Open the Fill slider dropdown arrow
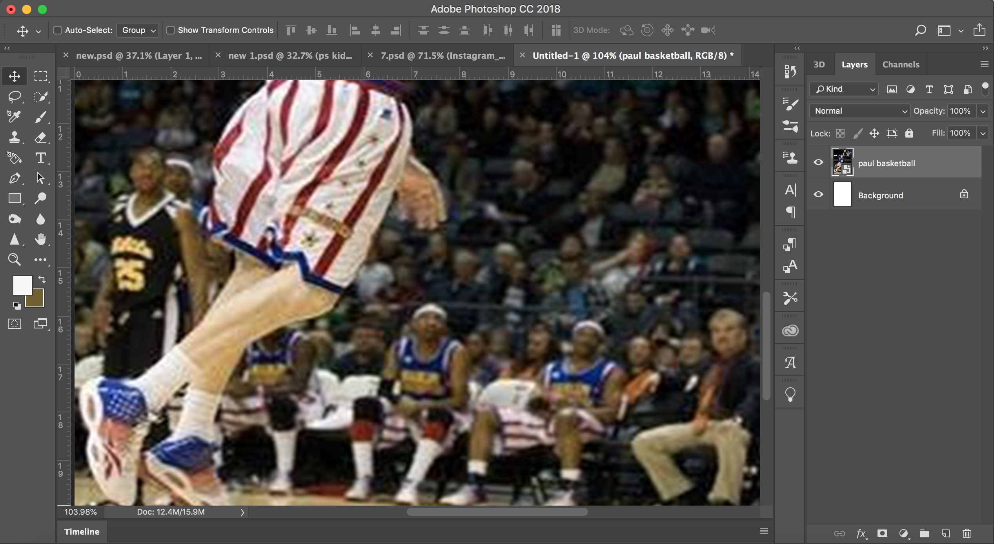Image resolution: width=994 pixels, height=544 pixels. pos(983,133)
